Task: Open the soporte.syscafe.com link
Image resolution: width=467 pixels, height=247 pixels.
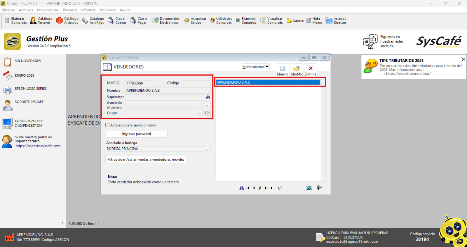Action: tap(38, 146)
